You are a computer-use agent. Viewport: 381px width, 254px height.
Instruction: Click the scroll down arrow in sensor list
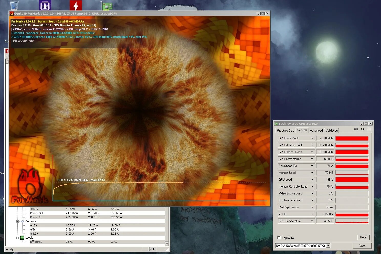(x=167, y=244)
